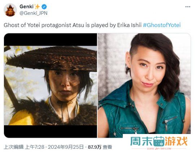Open the www.zmysm.com watermark URL
This screenshot has height=152, width=195.
click(x=159, y=148)
